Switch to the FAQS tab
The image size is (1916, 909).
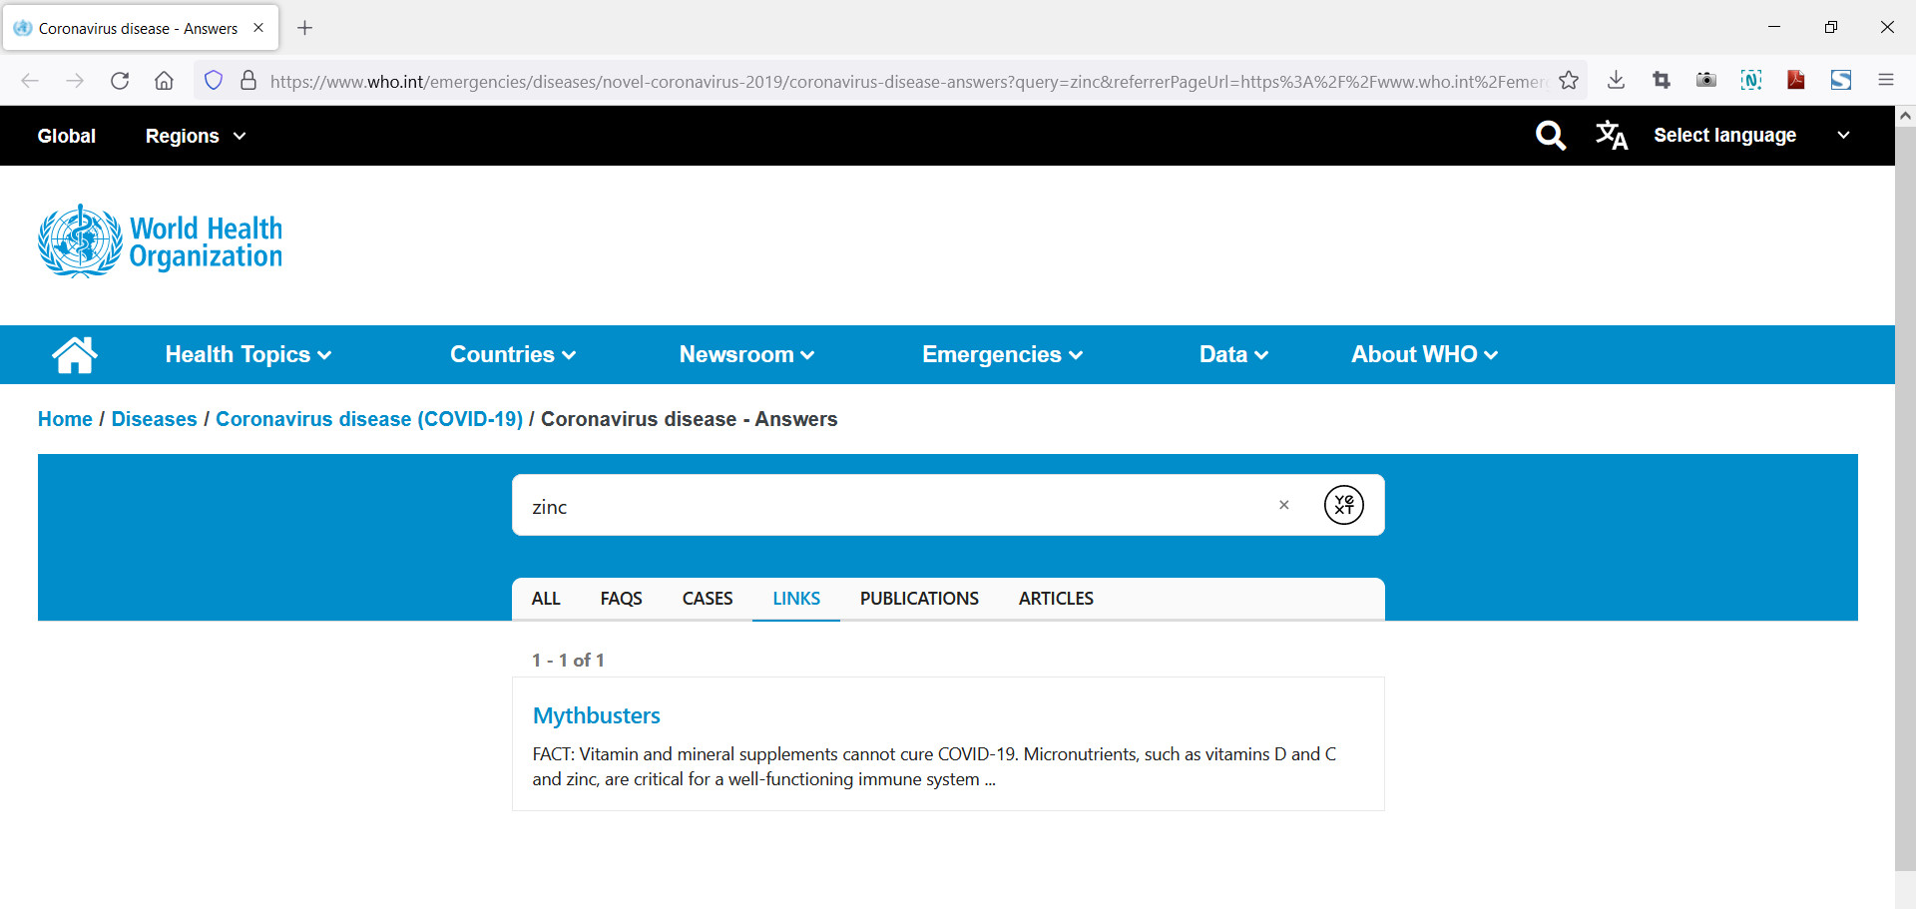pos(621,599)
